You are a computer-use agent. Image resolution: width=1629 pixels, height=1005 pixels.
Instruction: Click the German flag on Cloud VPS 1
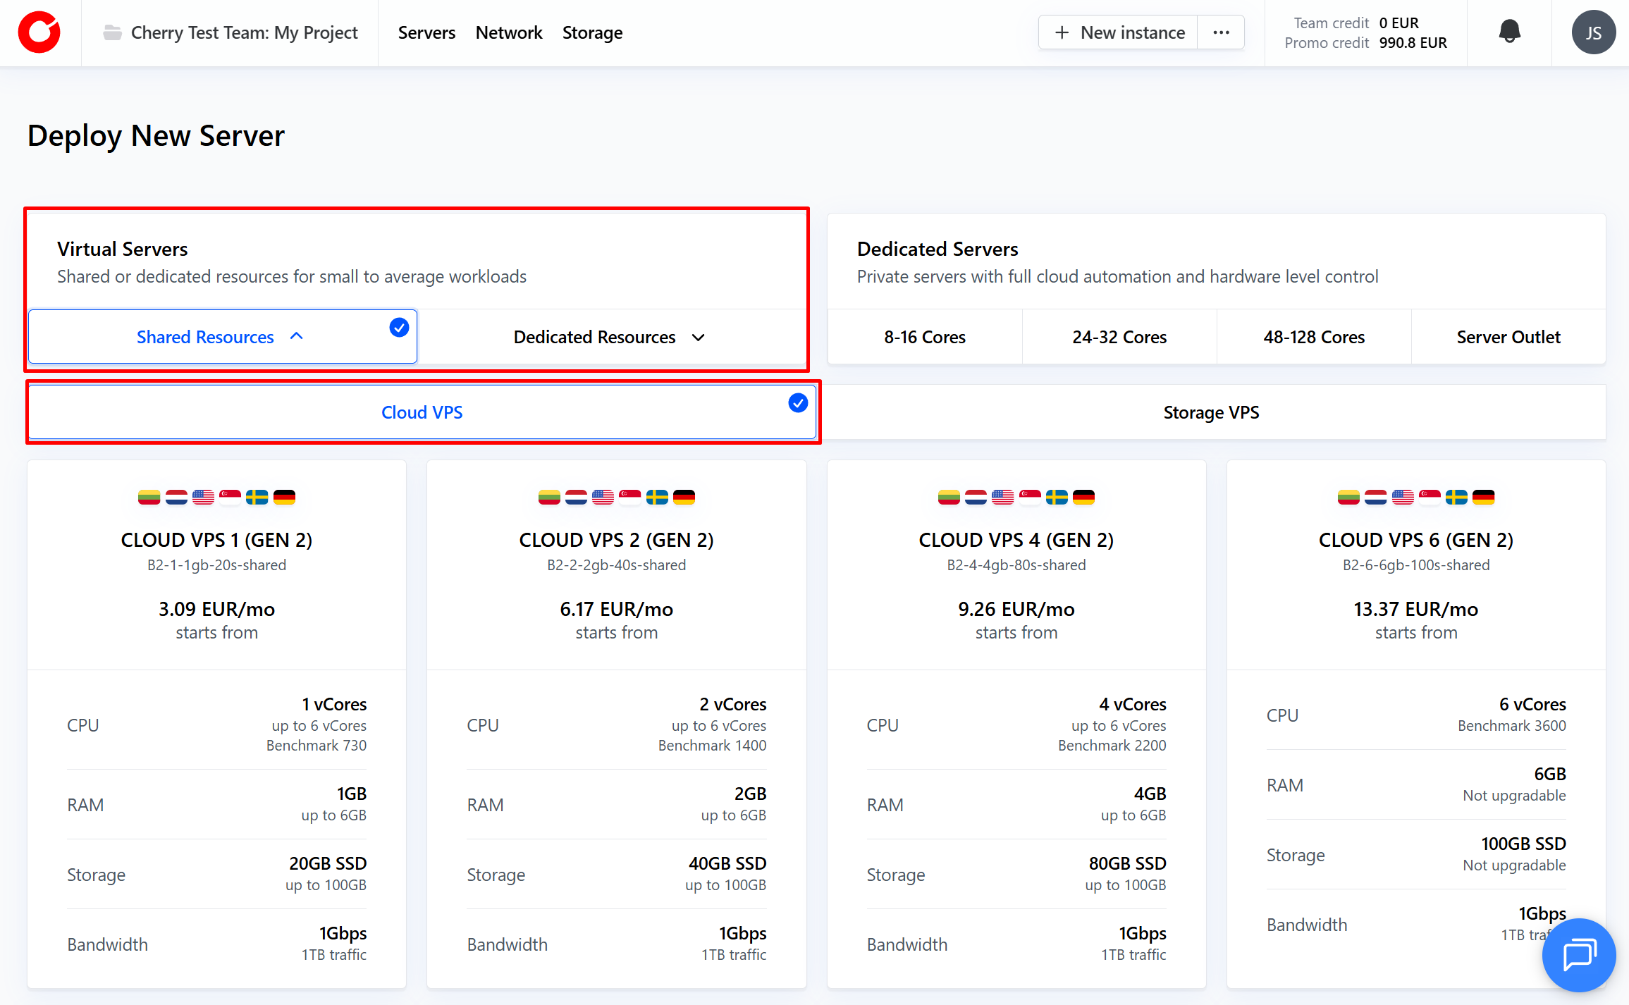(284, 498)
